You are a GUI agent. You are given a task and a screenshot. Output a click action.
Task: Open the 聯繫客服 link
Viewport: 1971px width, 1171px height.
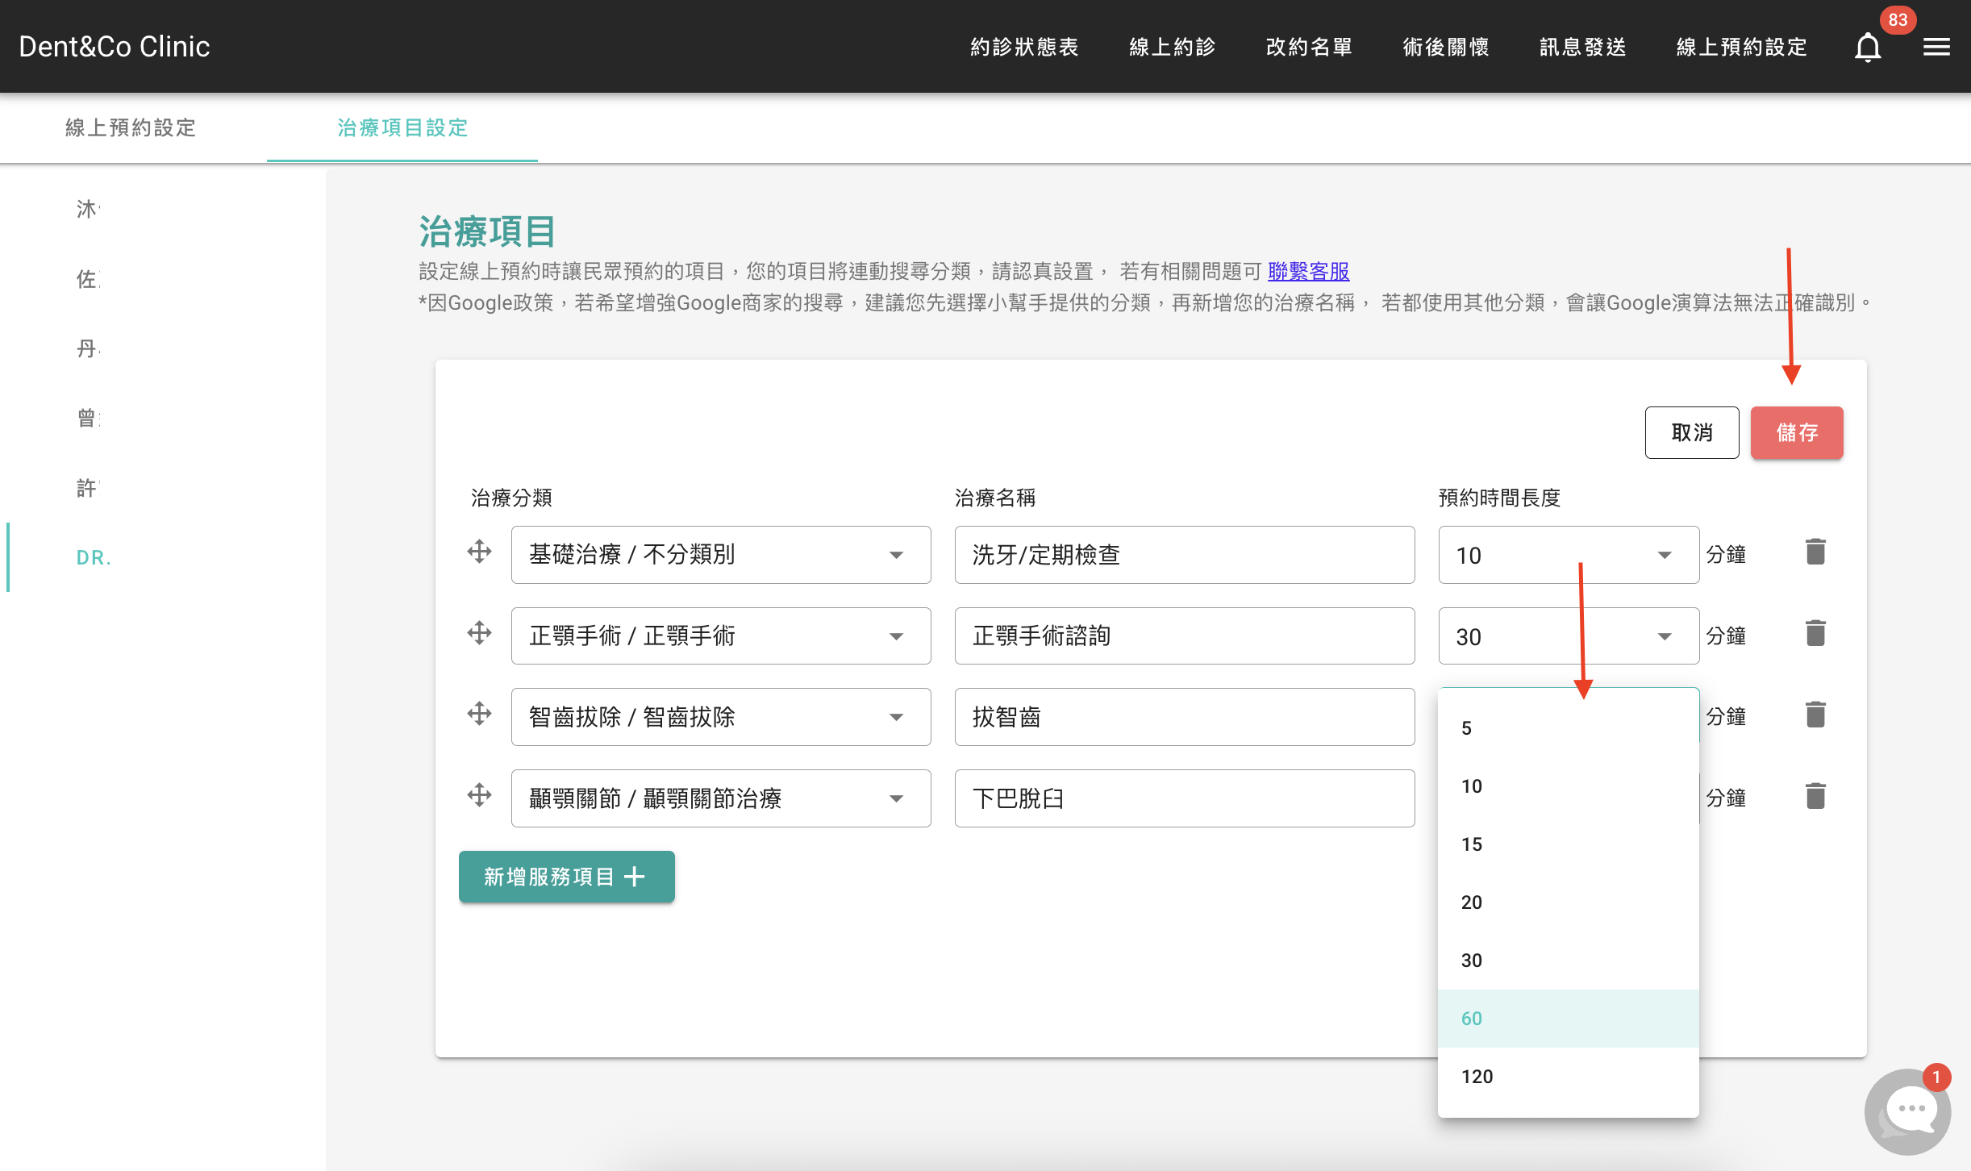coord(1310,272)
